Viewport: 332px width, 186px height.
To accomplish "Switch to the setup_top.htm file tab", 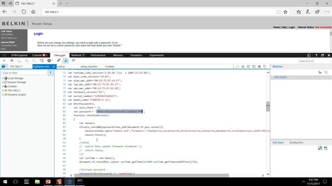I will click(89, 67).
